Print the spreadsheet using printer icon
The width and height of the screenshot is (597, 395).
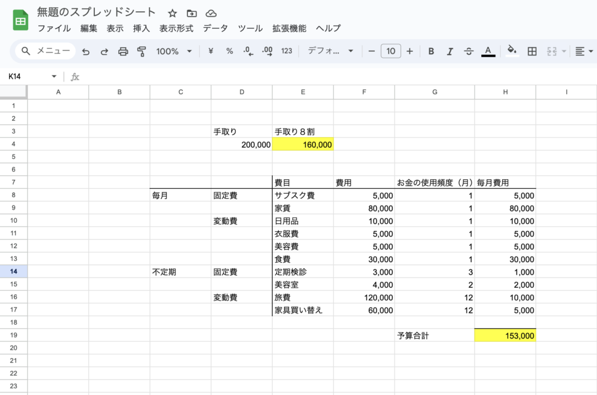click(x=123, y=51)
